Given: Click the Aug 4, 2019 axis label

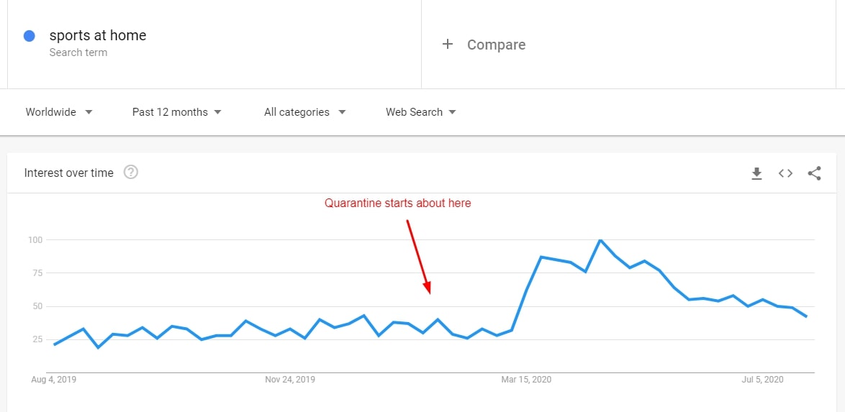Looking at the screenshot, I should (x=54, y=380).
